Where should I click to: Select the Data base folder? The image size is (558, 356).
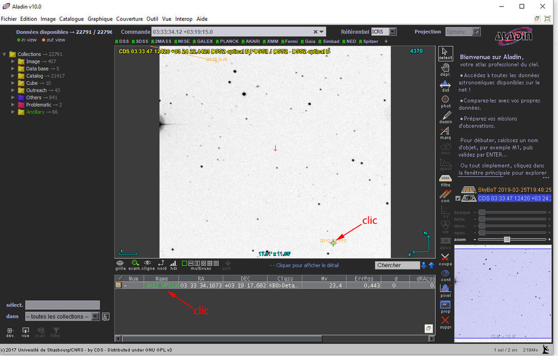42,68
